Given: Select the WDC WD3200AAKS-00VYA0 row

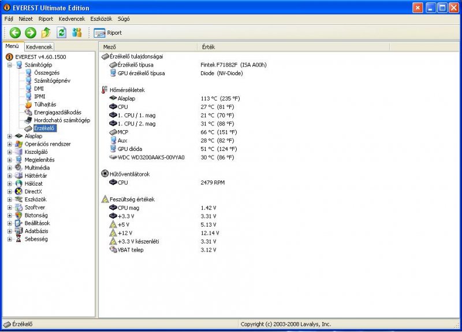Looking at the screenshot, I should pyautogui.click(x=171, y=157).
